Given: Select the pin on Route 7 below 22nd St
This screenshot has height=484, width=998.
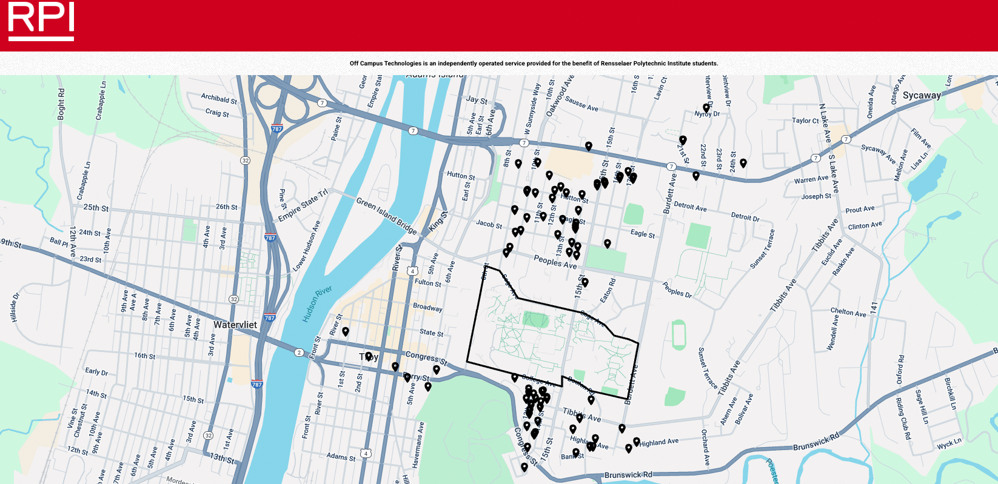Looking at the screenshot, I should [x=696, y=176].
